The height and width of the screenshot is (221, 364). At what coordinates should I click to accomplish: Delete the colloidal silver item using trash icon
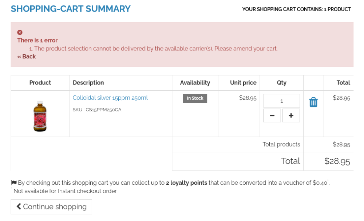[x=313, y=103]
